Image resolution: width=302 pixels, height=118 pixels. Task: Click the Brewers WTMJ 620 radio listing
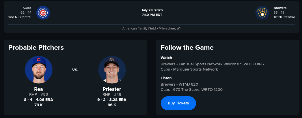179,84
